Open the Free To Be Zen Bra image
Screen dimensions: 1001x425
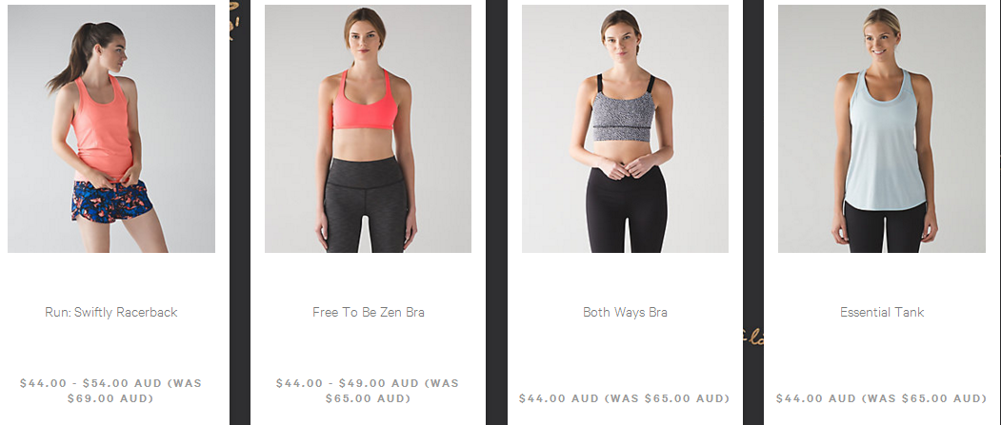click(x=368, y=128)
